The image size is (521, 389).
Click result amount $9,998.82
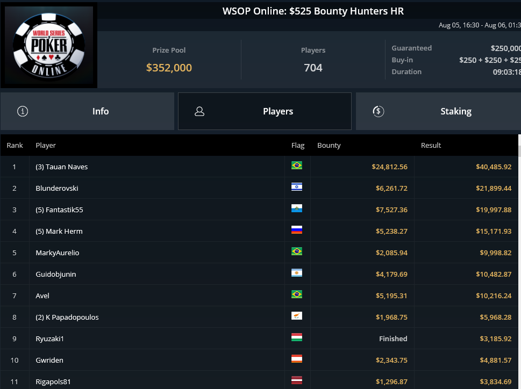(496, 253)
